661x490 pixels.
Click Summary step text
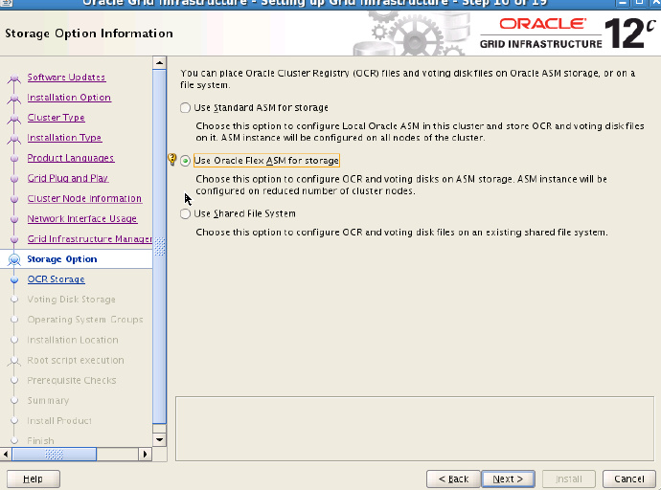click(x=48, y=400)
